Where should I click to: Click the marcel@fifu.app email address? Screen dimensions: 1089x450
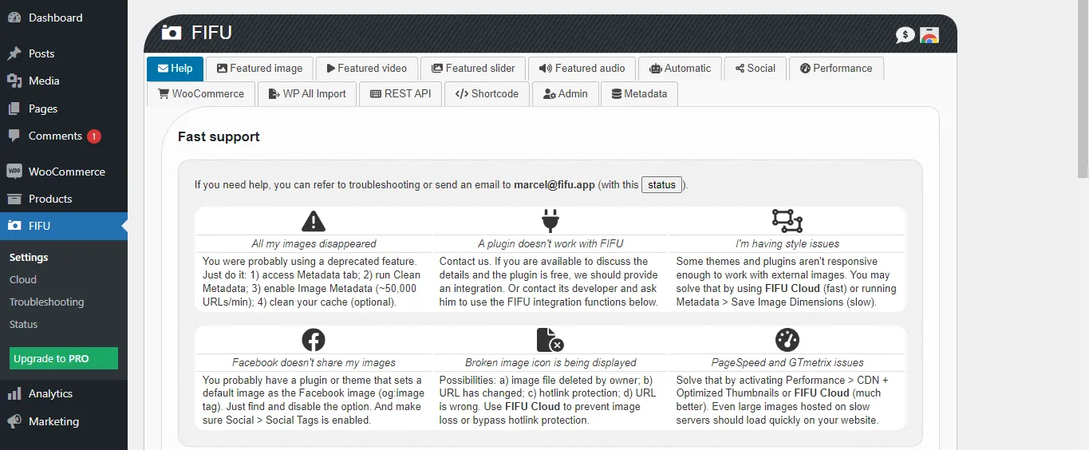click(x=556, y=185)
